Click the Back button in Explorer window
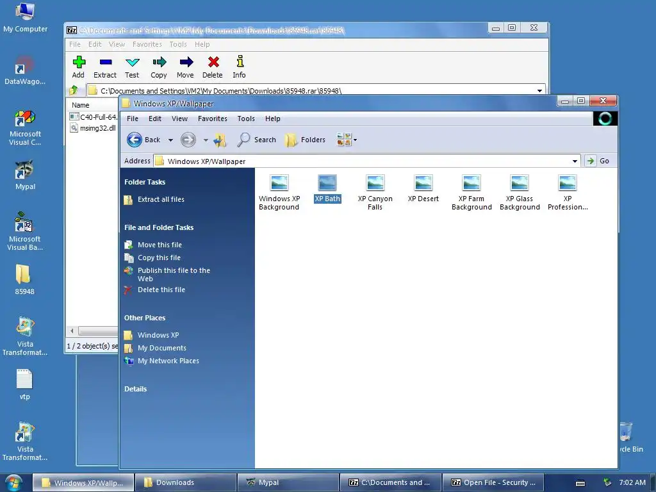Viewport: 656px width, 492px height. click(x=144, y=140)
